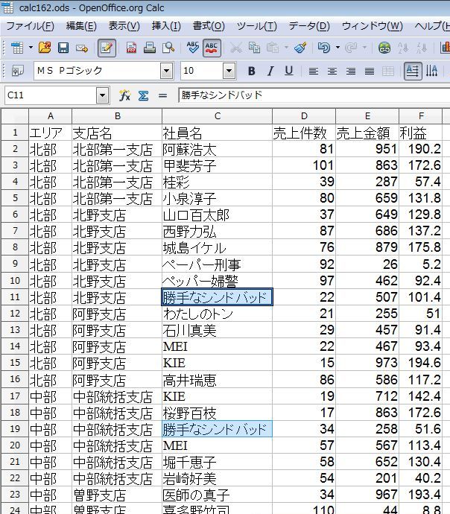Viewport: 450px width, 514px height.
Task: Print the file directly
Action: [x=150, y=48]
